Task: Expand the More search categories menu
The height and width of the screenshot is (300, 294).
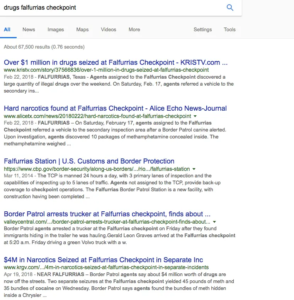Action: click(x=134, y=30)
